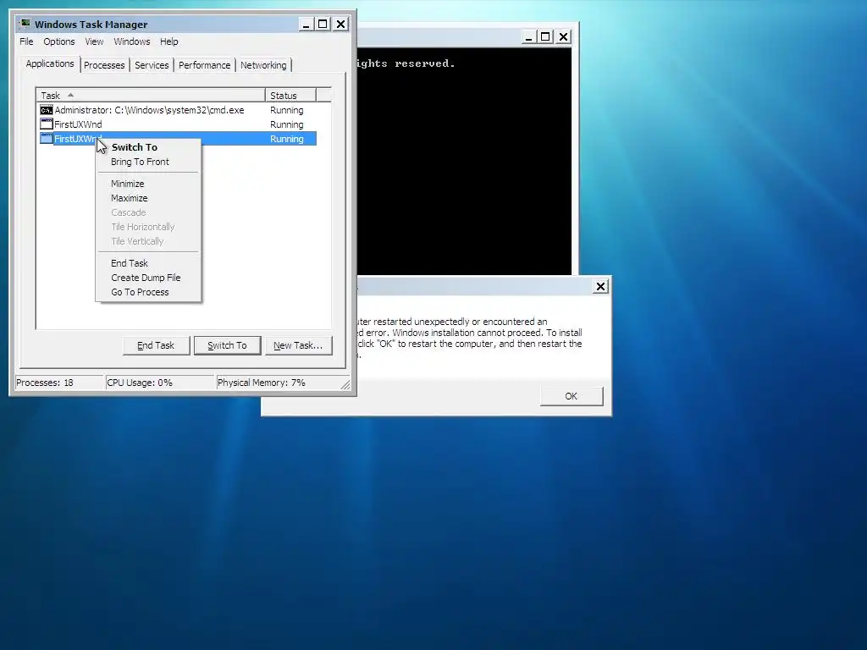Close the command prompt window

point(563,36)
